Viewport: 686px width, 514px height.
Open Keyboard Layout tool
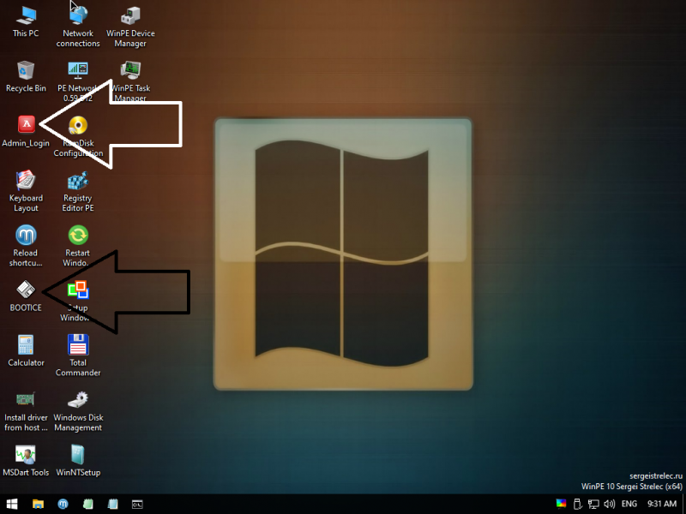[x=26, y=191]
